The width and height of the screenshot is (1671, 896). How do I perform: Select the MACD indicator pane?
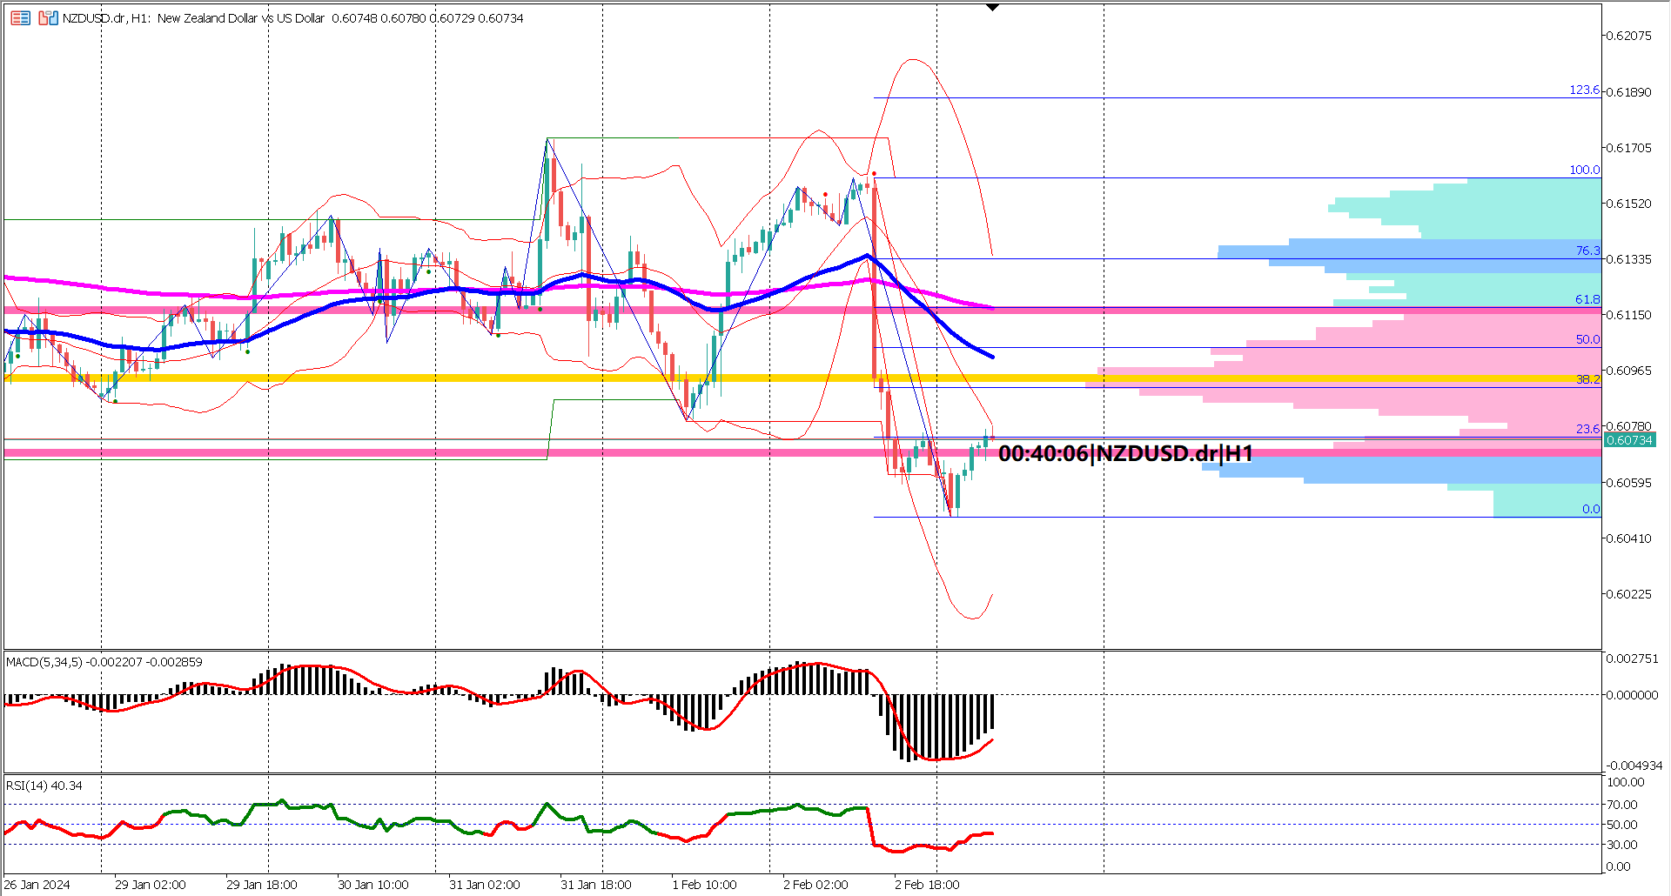pos(522,705)
